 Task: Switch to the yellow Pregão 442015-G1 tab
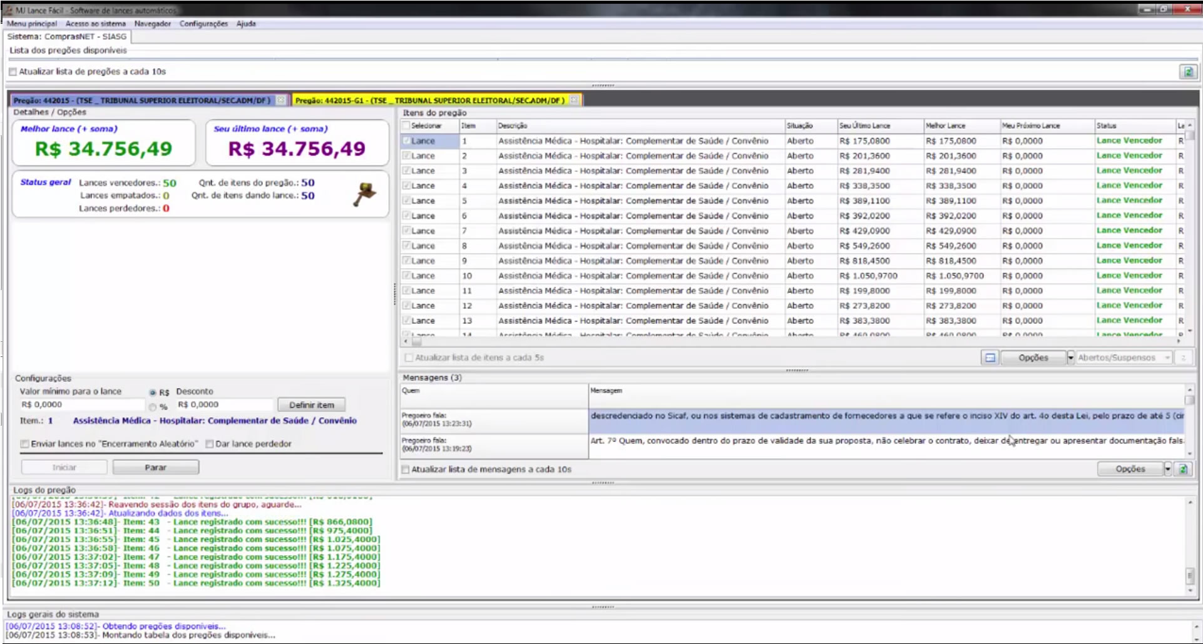pyautogui.click(x=430, y=100)
